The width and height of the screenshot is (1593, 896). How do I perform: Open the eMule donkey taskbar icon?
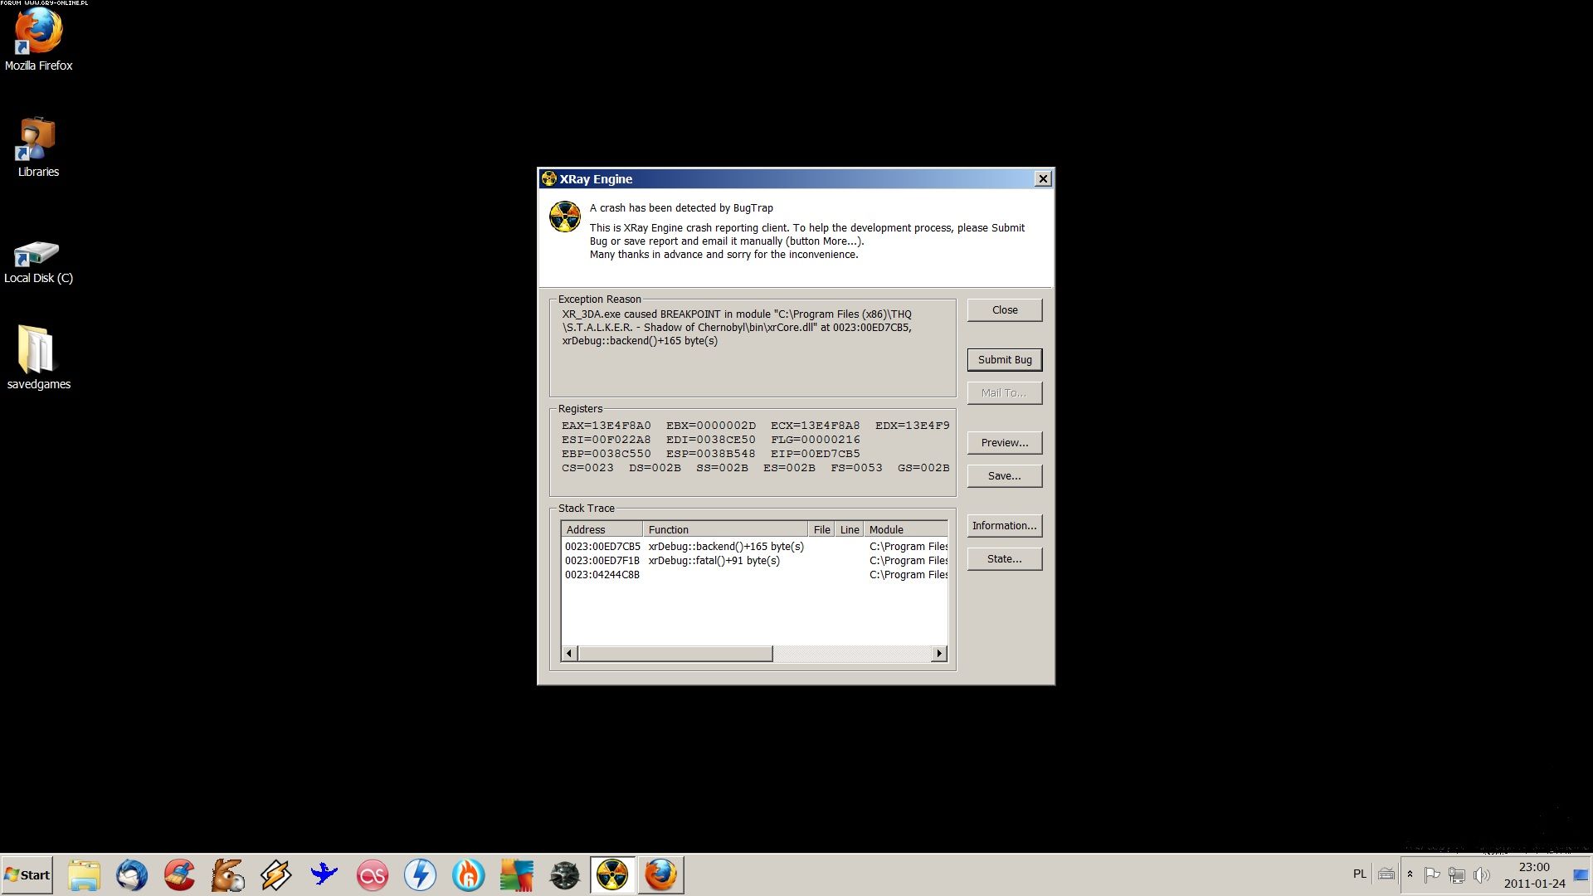228,875
